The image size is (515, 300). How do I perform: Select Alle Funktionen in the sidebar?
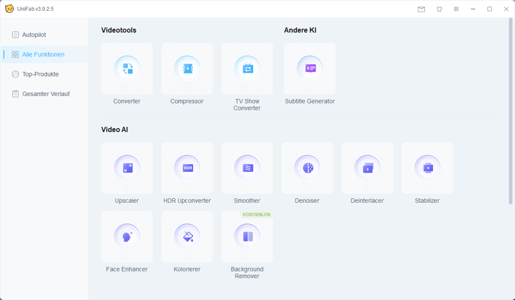click(43, 55)
